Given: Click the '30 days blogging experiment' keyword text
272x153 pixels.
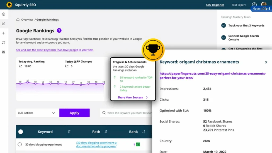Looking at the screenshot, I should (x=44, y=144).
